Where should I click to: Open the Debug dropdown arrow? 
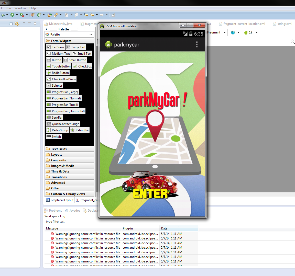7,15
